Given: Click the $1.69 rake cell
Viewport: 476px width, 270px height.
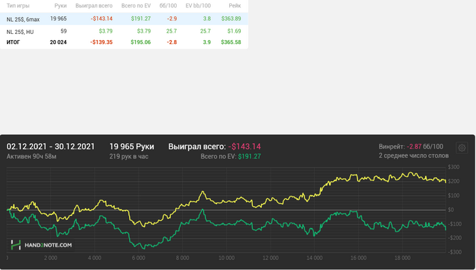Looking at the screenshot, I should [234, 31].
